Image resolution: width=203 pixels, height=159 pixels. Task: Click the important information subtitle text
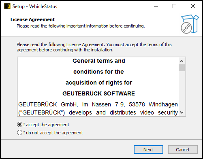[x=81, y=26]
